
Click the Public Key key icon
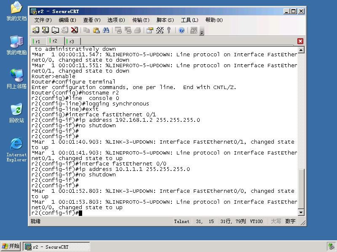coord(169,30)
